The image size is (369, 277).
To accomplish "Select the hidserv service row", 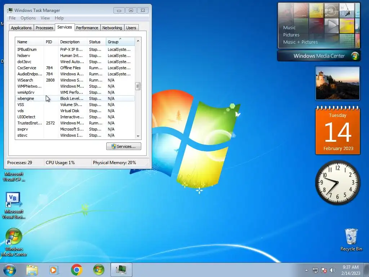I will pyautogui.click(x=75, y=56).
